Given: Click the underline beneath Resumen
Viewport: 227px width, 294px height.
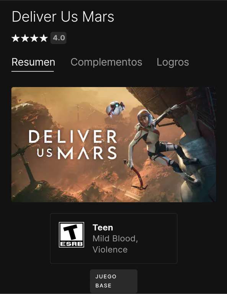Looking at the screenshot, I should (33, 71).
